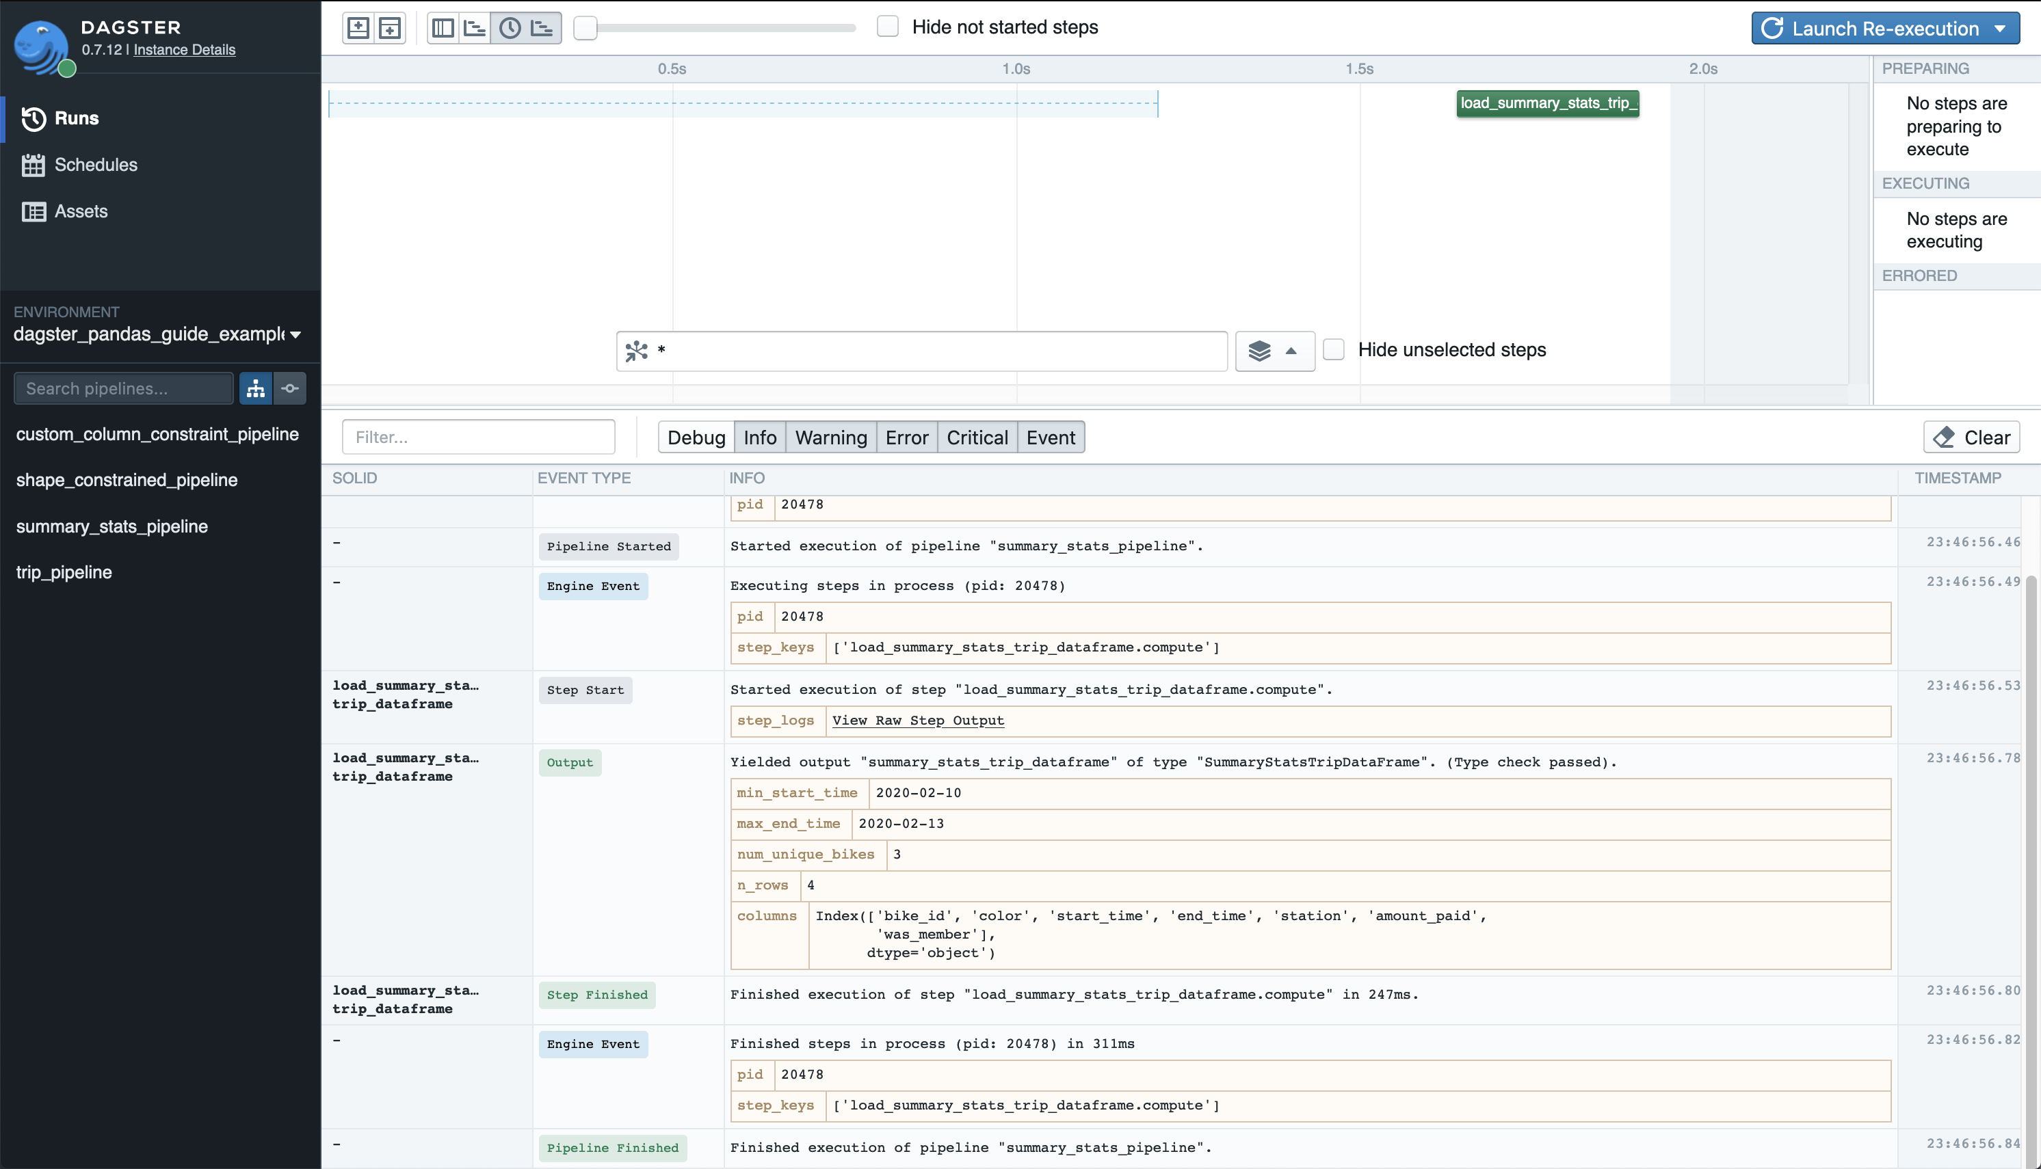The height and width of the screenshot is (1169, 2041).
Task: Check Hide unselected steps
Action: (1333, 349)
